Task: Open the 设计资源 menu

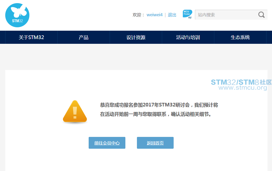Action: pyautogui.click(x=136, y=37)
